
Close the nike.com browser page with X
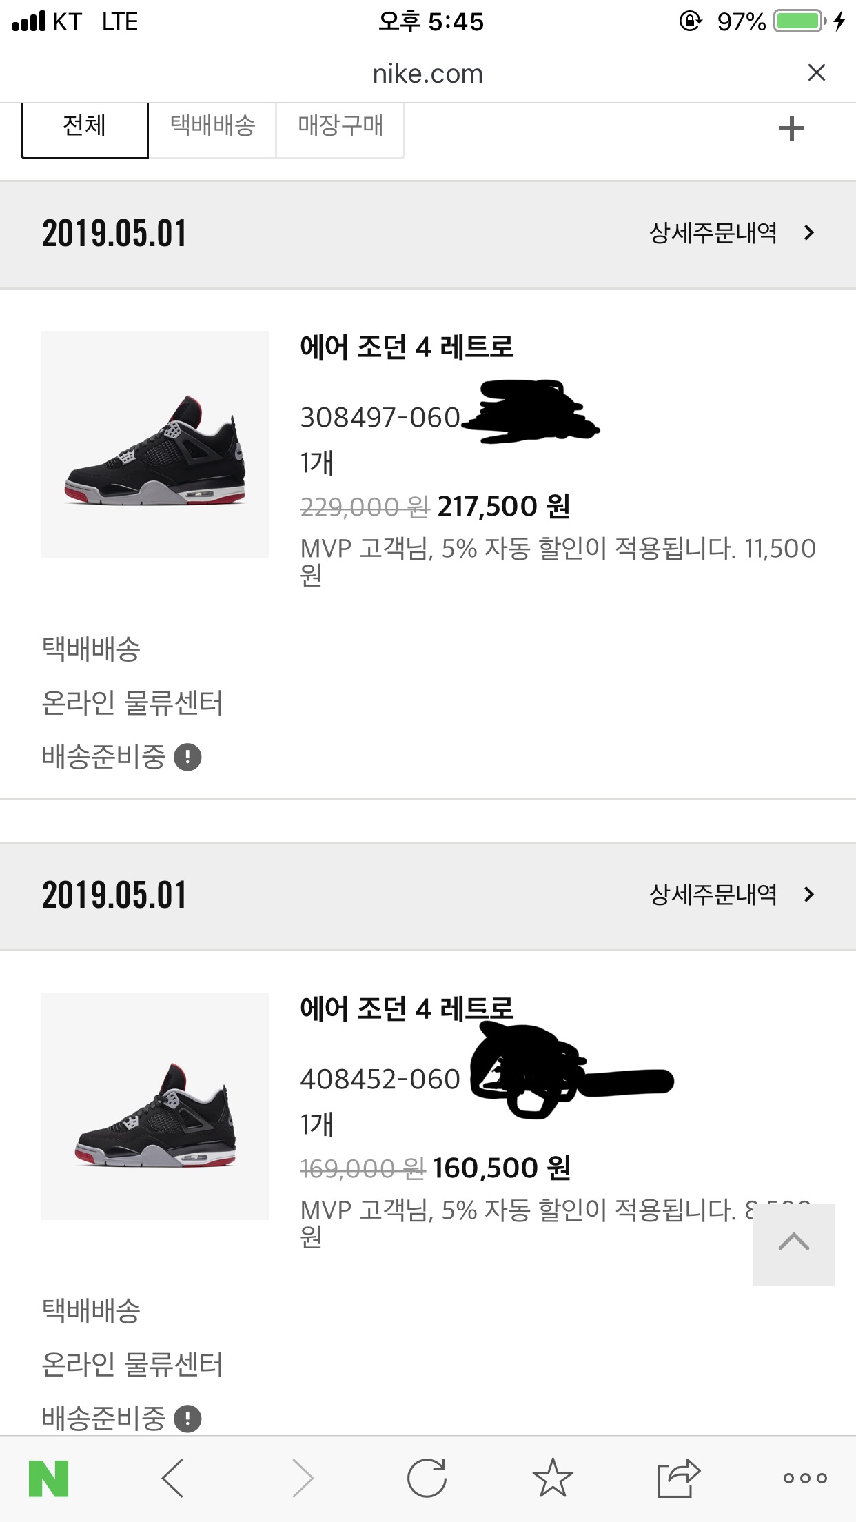(x=817, y=72)
